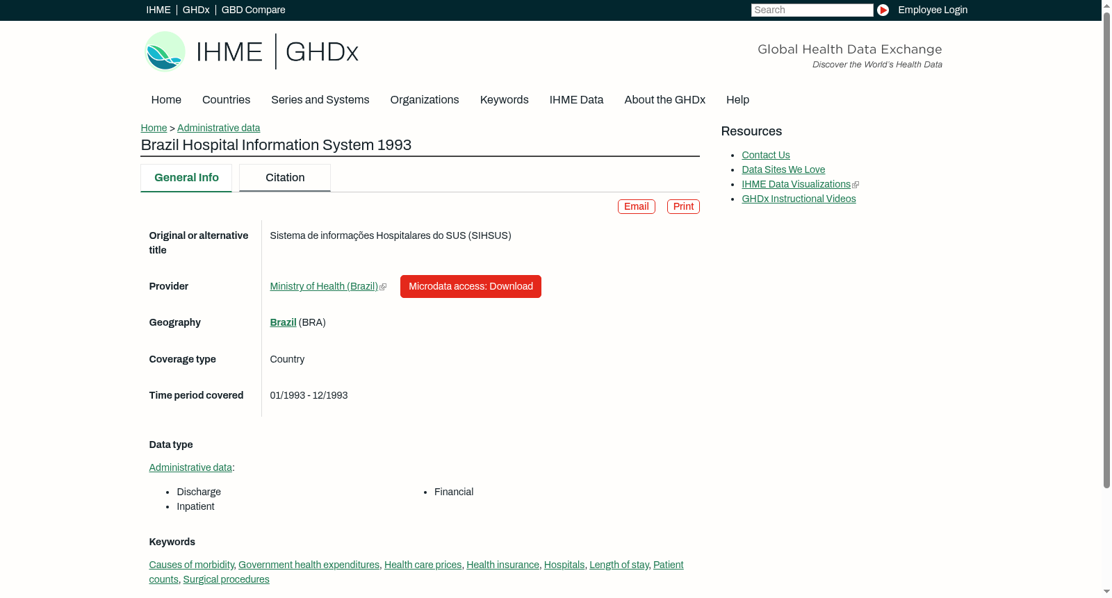Click the scrollbar up arrow
1112x598 pixels.
click(1106, 5)
